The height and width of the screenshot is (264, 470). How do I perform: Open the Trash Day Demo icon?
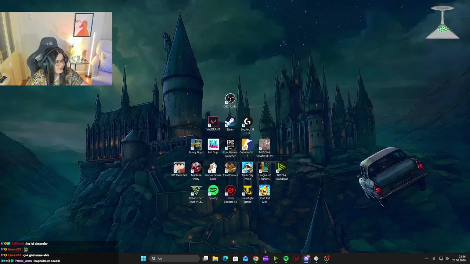247,171
